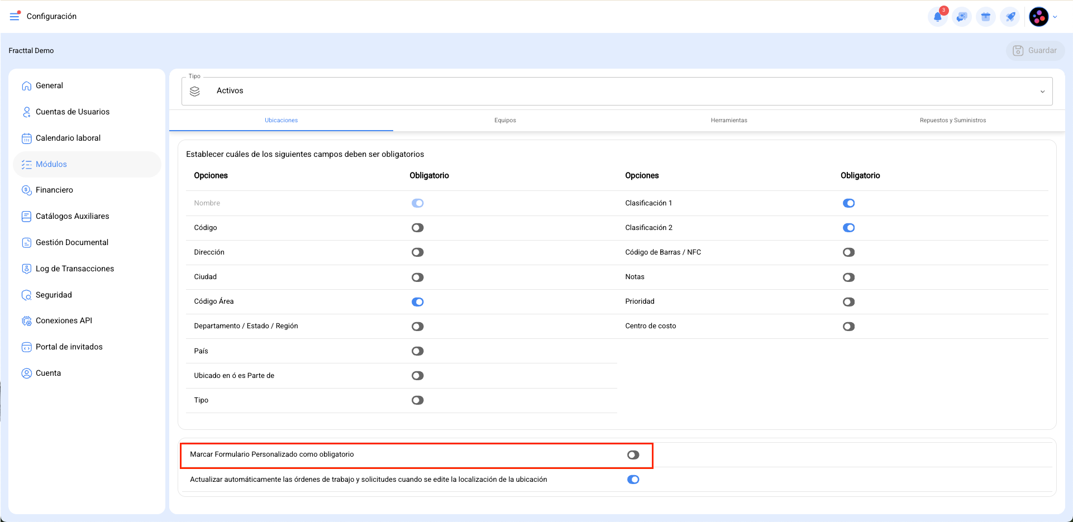This screenshot has height=522, width=1073.
Task: Click the rocket icon in header
Action: (x=1010, y=17)
